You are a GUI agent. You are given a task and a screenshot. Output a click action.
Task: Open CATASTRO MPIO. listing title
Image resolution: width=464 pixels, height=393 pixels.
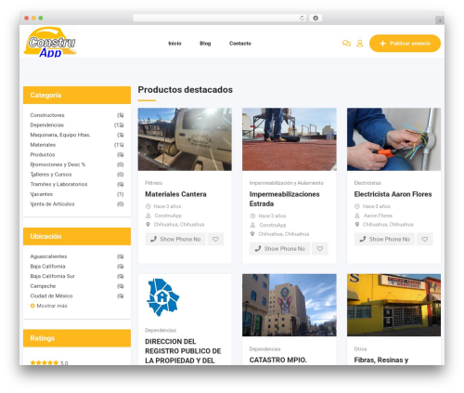point(277,360)
